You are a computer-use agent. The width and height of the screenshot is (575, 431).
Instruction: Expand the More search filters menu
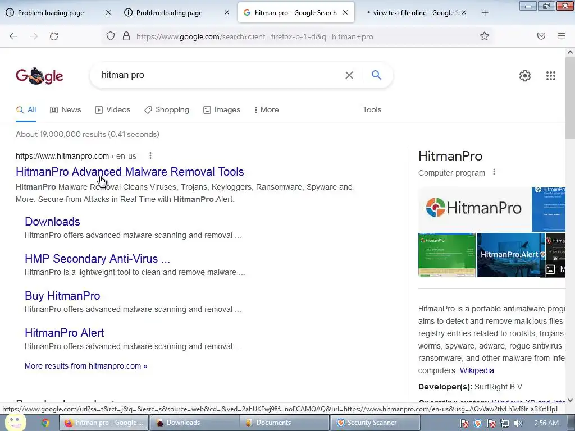click(267, 109)
